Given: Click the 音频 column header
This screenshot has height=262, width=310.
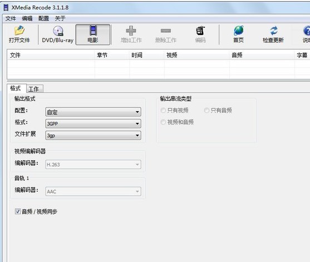Looking at the screenshot, I should tap(262, 55).
